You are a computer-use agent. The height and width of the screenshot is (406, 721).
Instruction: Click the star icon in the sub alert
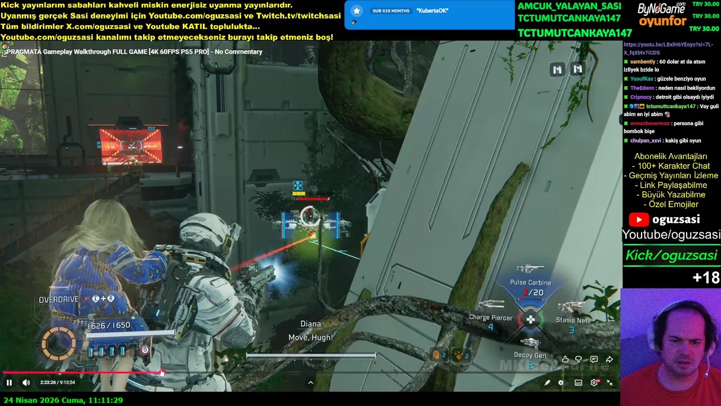pyautogui.click(x=357, y=11)
